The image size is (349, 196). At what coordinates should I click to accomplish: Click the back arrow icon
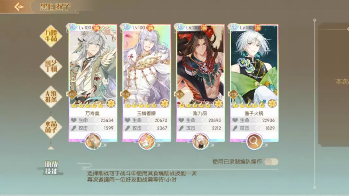coord(19,7)
